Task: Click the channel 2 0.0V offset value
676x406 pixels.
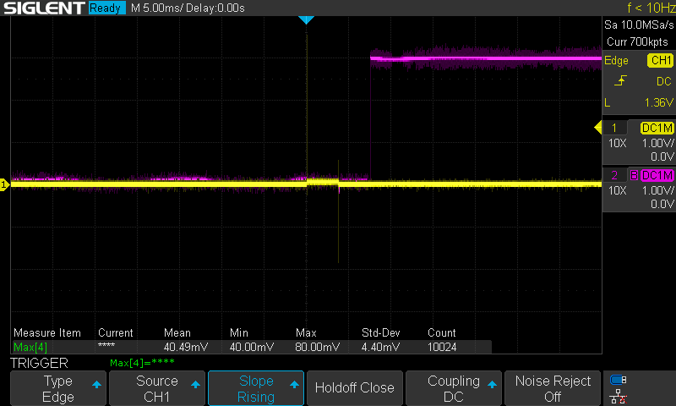Action: click(662, 204)
